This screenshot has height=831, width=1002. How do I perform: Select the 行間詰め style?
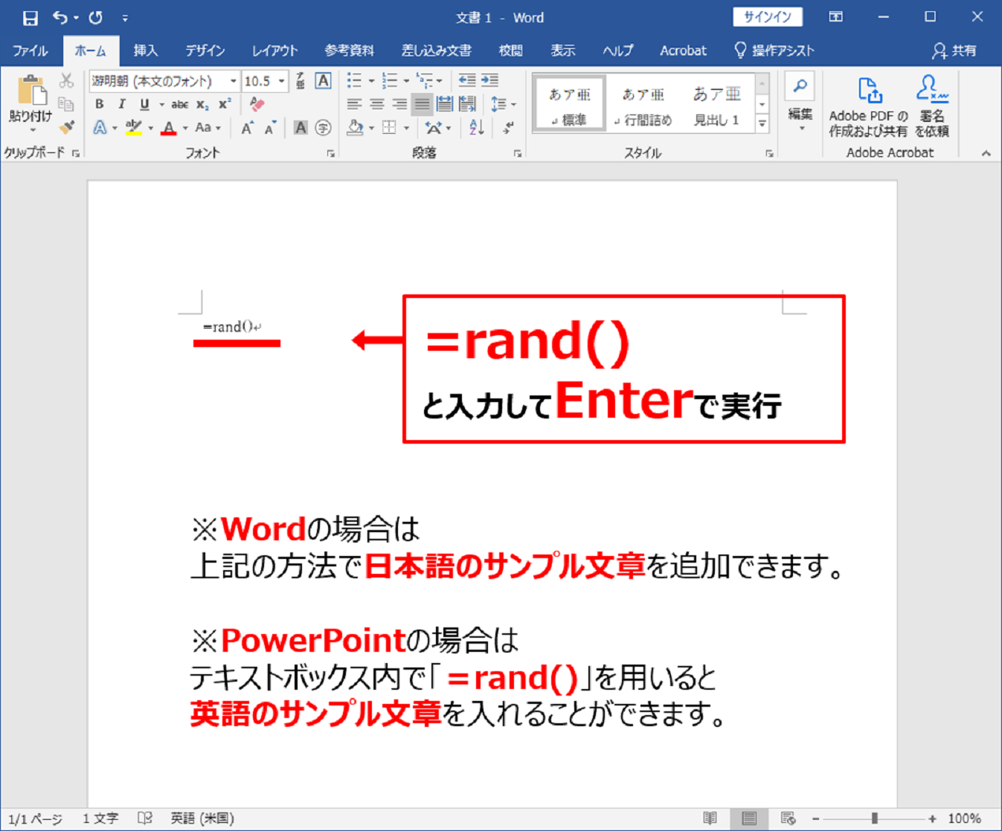[x=643, y=104]
